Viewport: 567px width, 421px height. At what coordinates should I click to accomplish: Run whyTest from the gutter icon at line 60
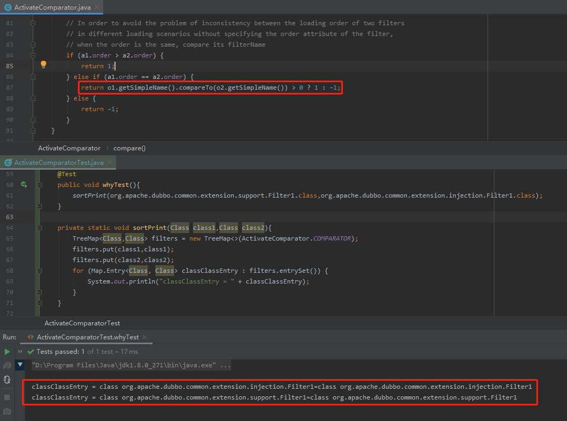24,185
